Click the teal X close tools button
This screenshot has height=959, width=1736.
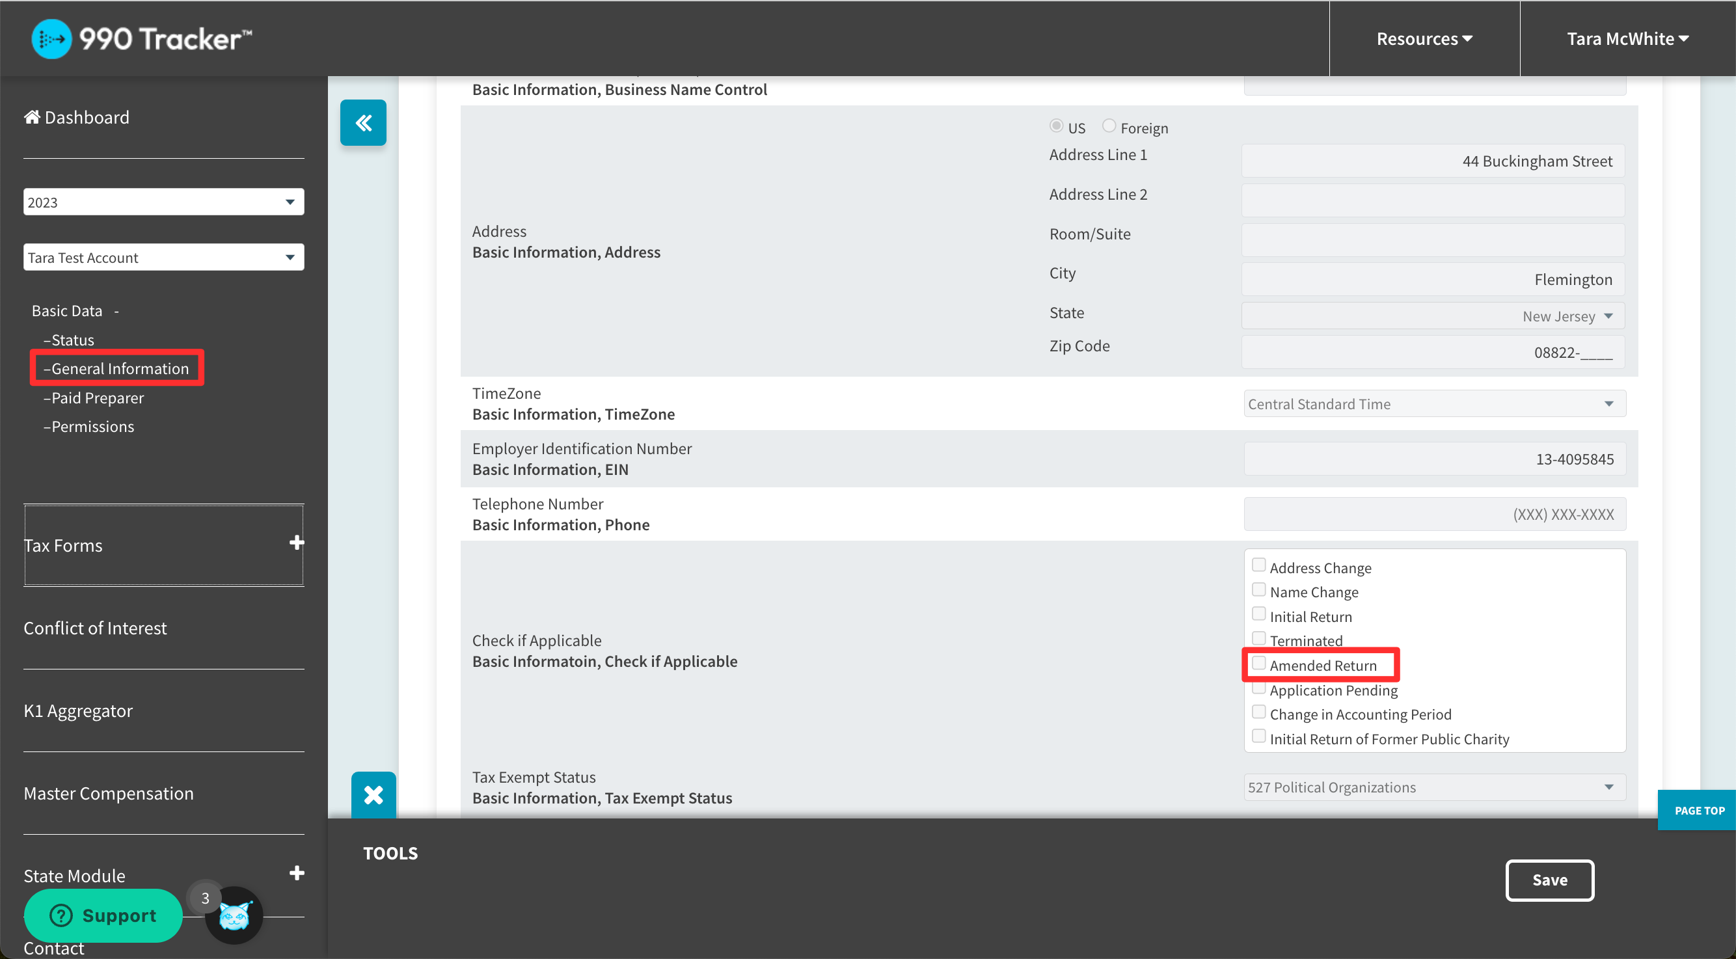pyautogui.click(x=373, y=794)
